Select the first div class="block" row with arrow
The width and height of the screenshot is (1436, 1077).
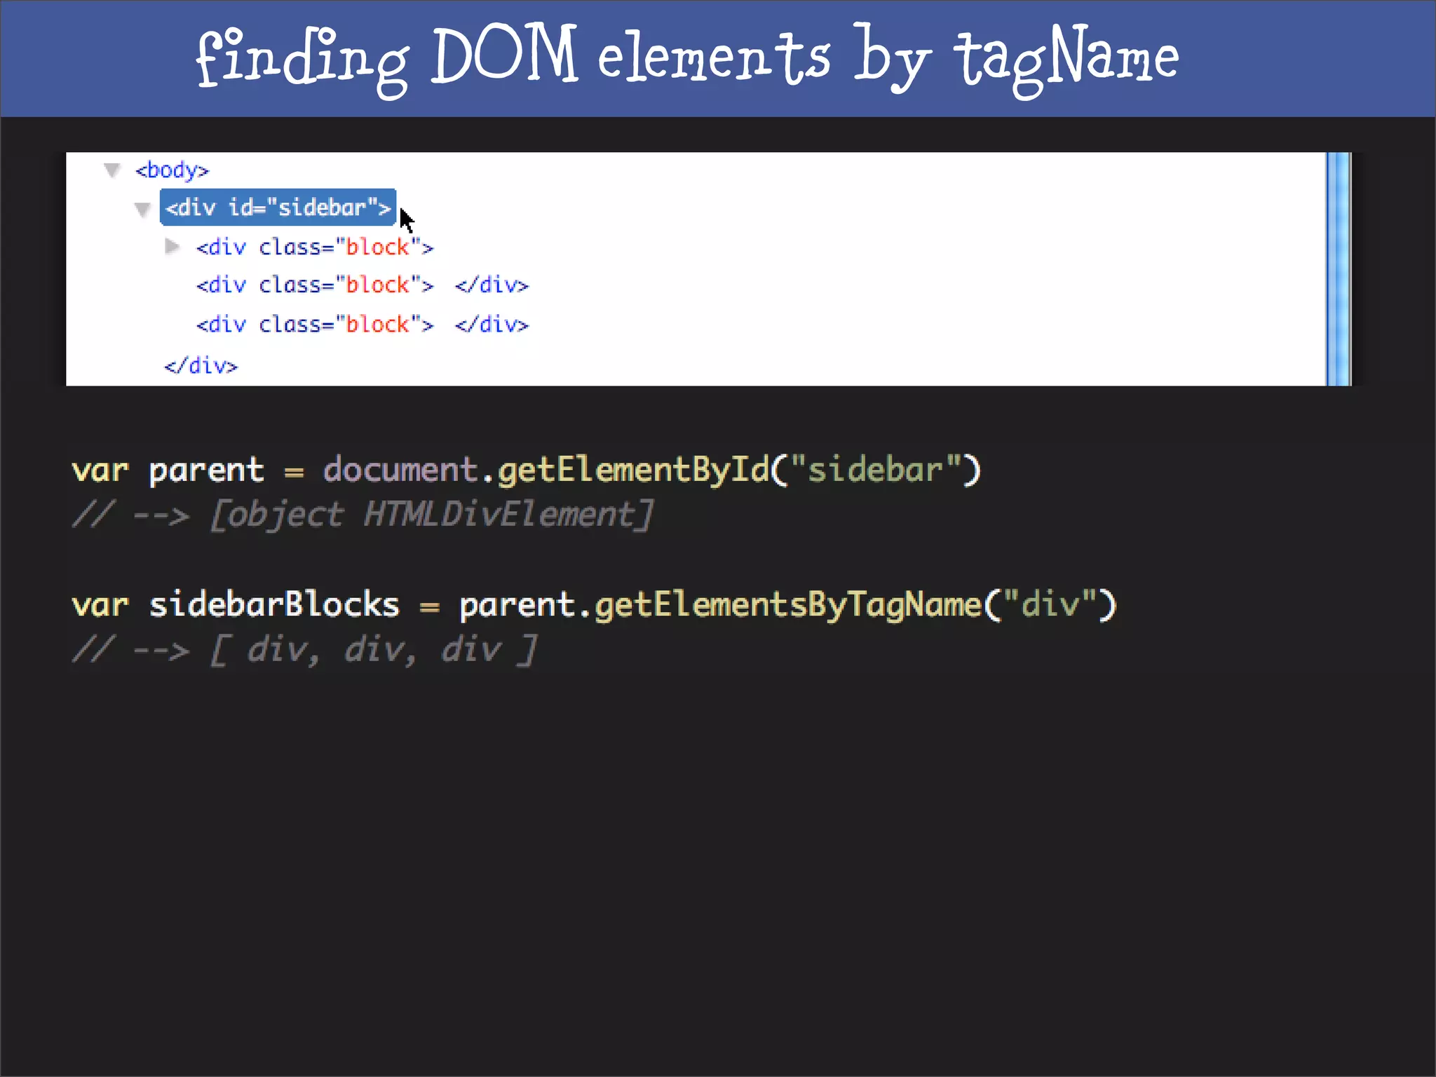click(315, 247)
